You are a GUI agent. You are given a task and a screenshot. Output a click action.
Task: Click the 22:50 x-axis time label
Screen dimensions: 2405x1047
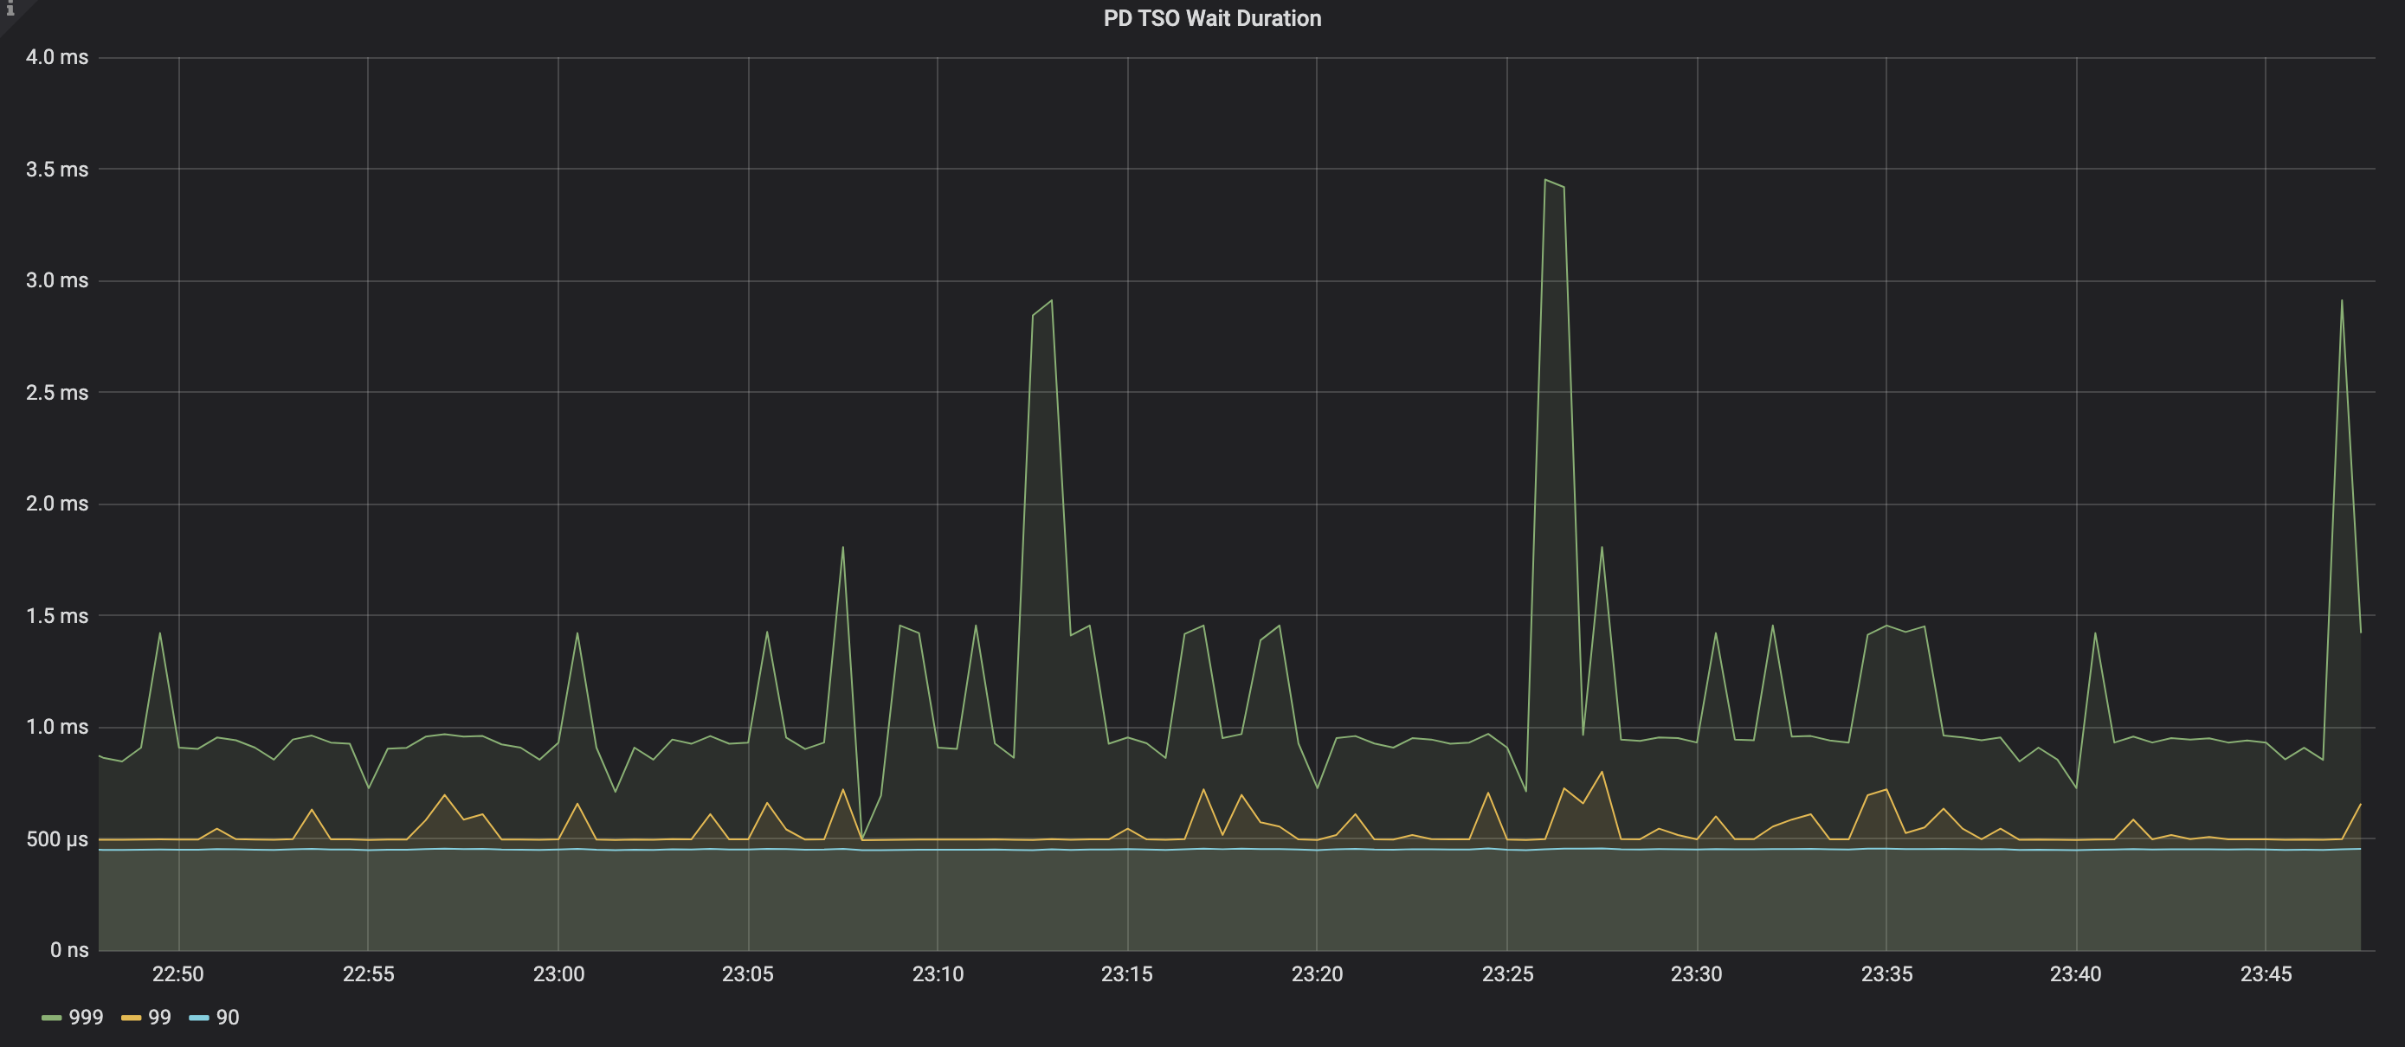178,974
